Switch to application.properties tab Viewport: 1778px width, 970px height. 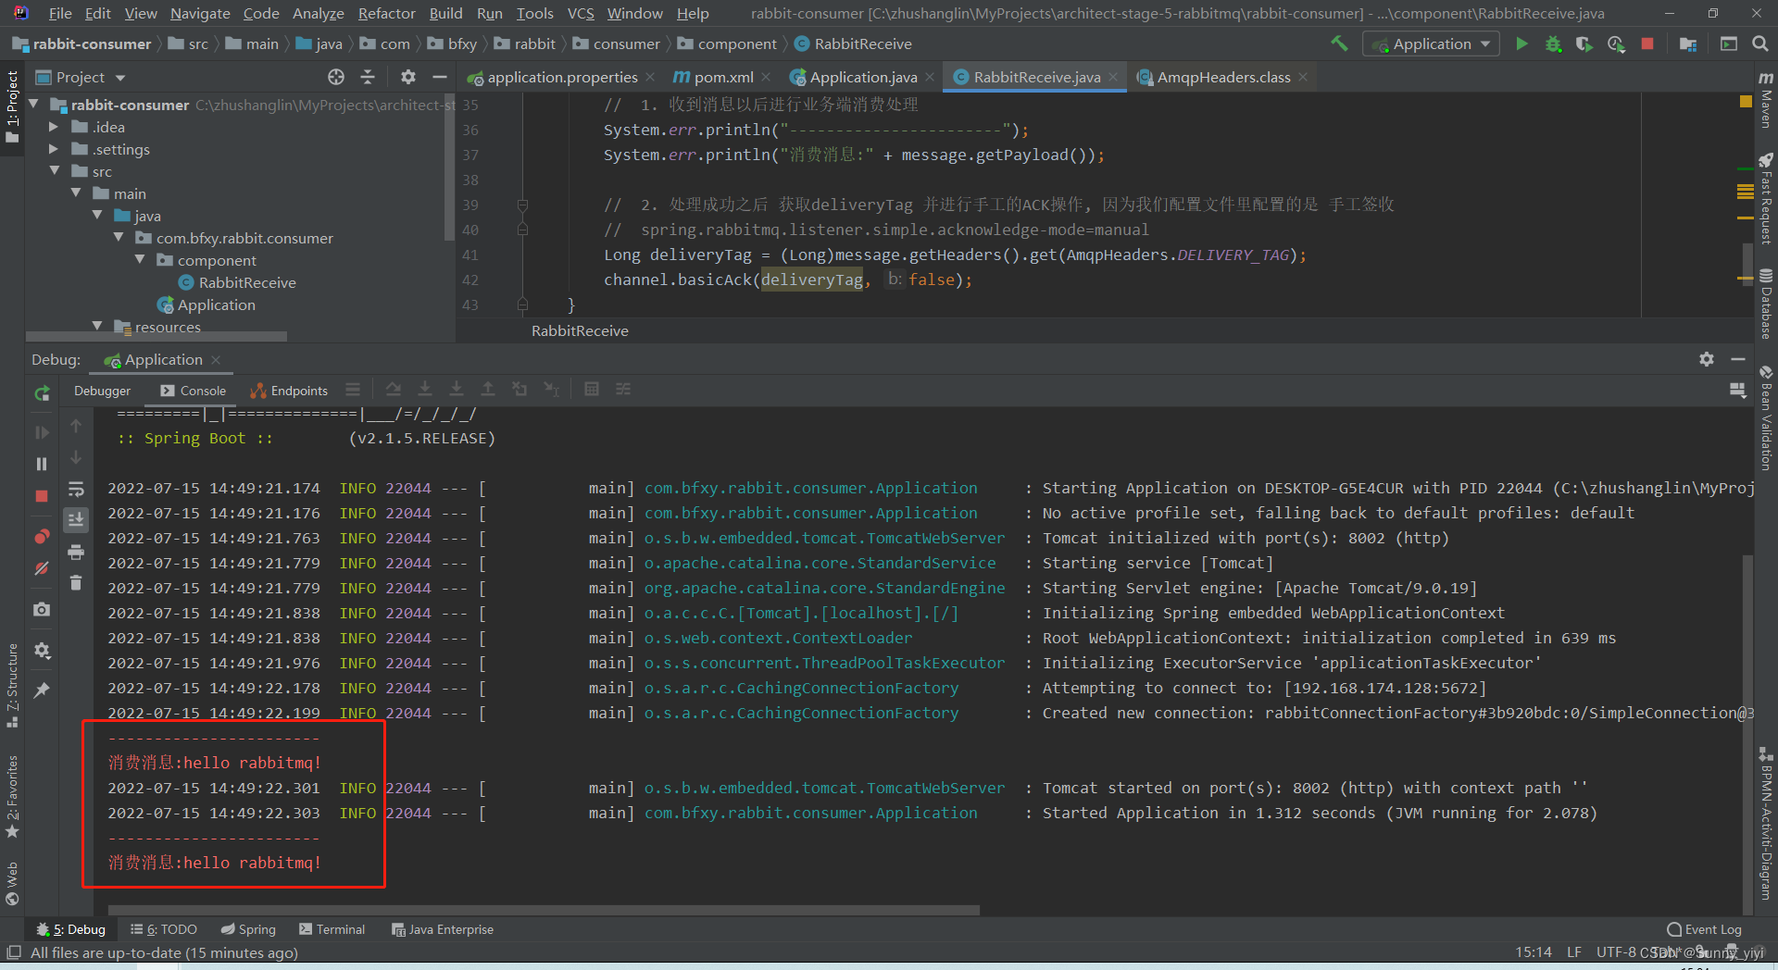pos(561,77)
